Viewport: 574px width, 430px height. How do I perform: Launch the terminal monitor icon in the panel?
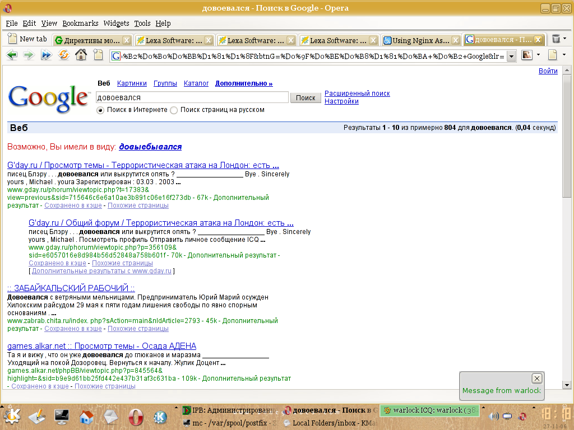pos(62,417)
